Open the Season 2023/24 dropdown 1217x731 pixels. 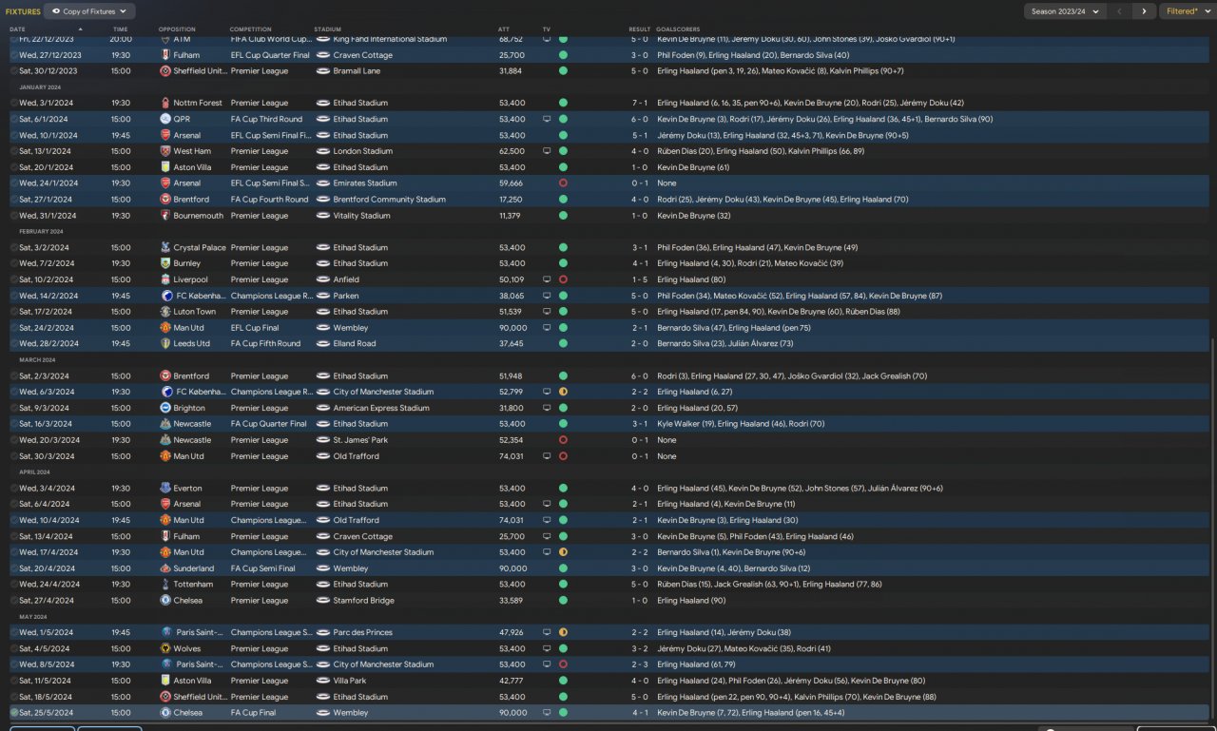pyautogui.click(x=1065, y=11)
